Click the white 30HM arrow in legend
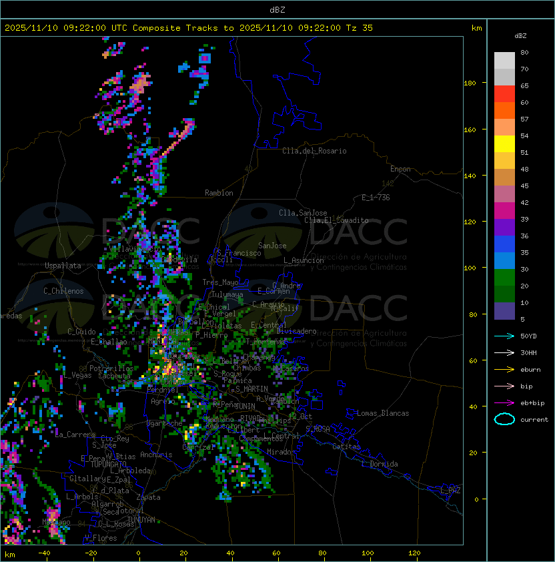 coord(504,352)
